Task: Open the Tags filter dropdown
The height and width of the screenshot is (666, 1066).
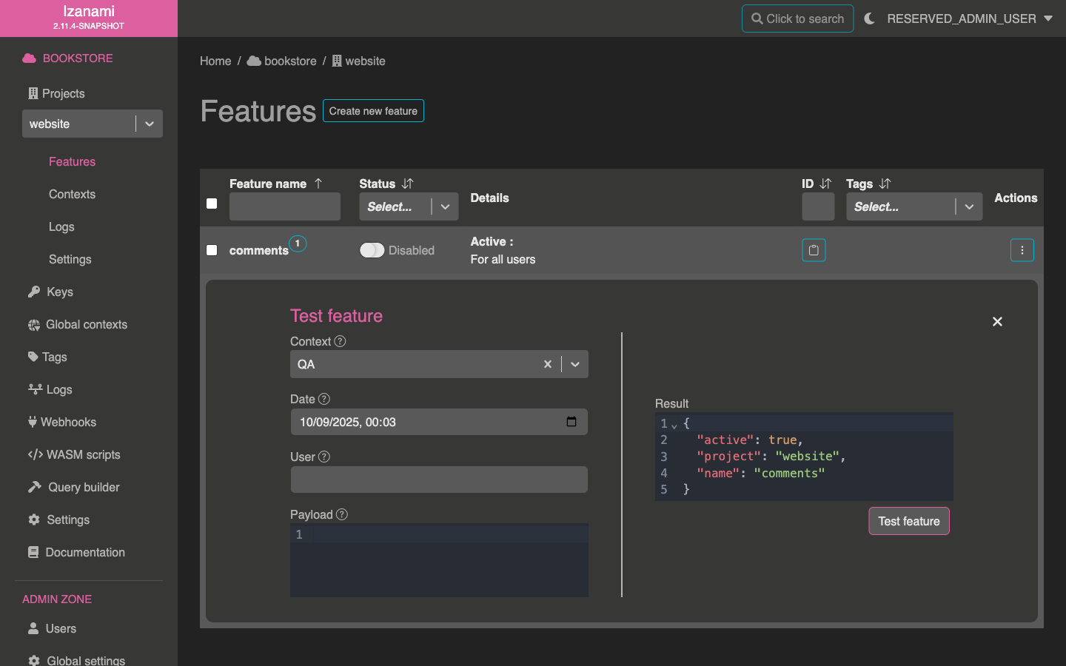Action: 968,207
